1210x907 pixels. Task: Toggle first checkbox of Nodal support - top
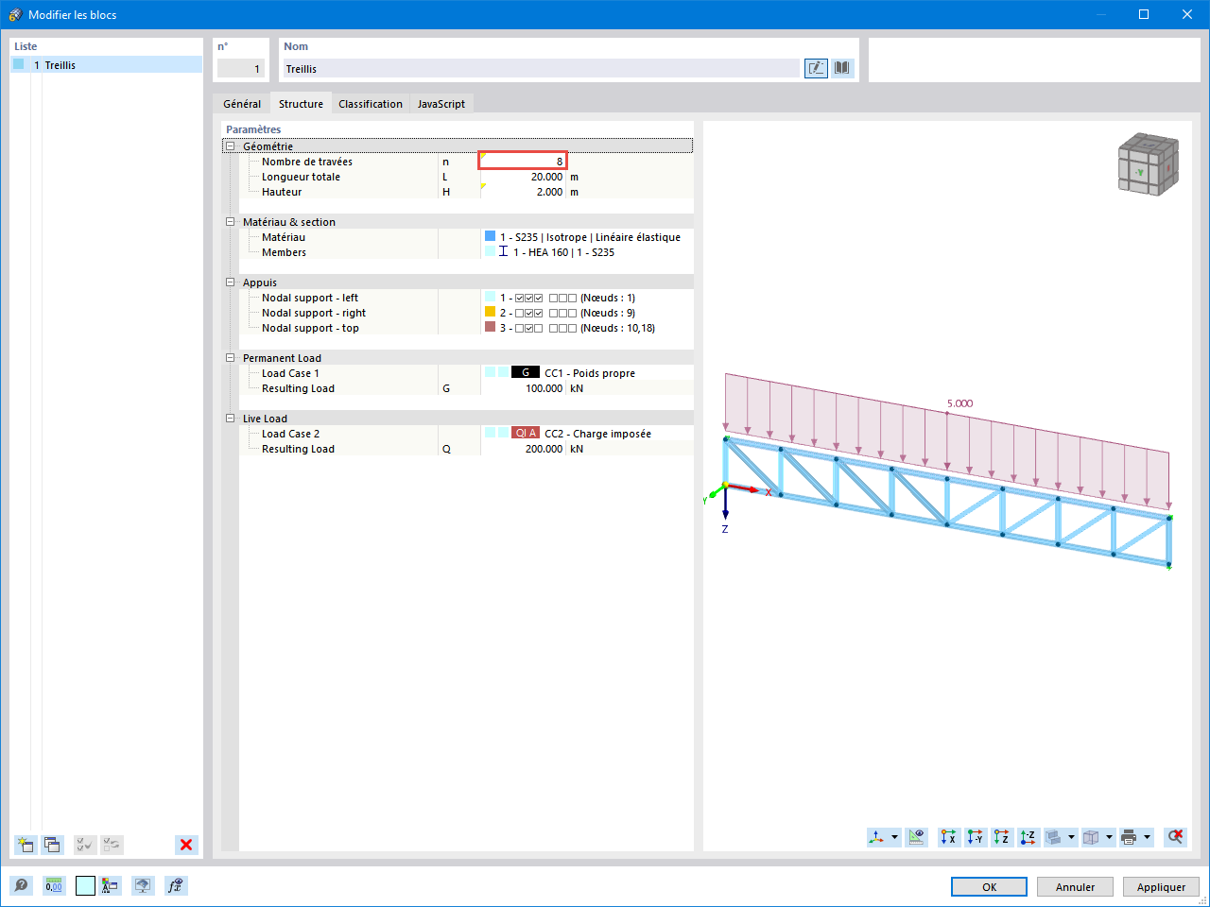(520, 329)
